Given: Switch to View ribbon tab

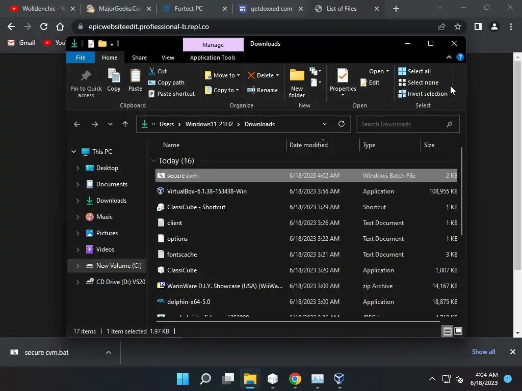Looking at the screenshot, I should (168, 58).
